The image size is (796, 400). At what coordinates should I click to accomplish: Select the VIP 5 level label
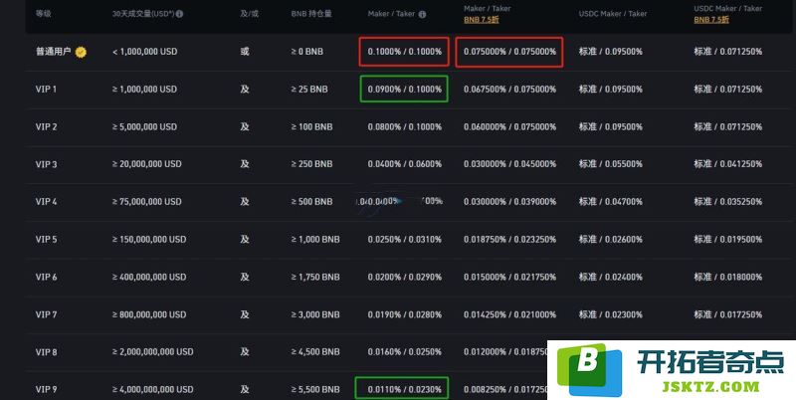46,239
